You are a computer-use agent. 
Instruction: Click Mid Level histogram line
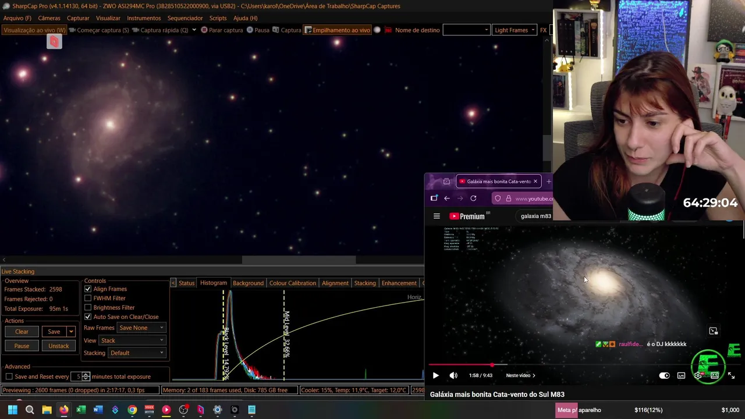tap(284, 335)
